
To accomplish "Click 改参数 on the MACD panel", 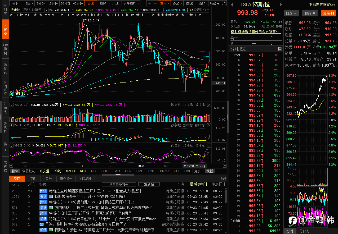I will pos(176,125).
